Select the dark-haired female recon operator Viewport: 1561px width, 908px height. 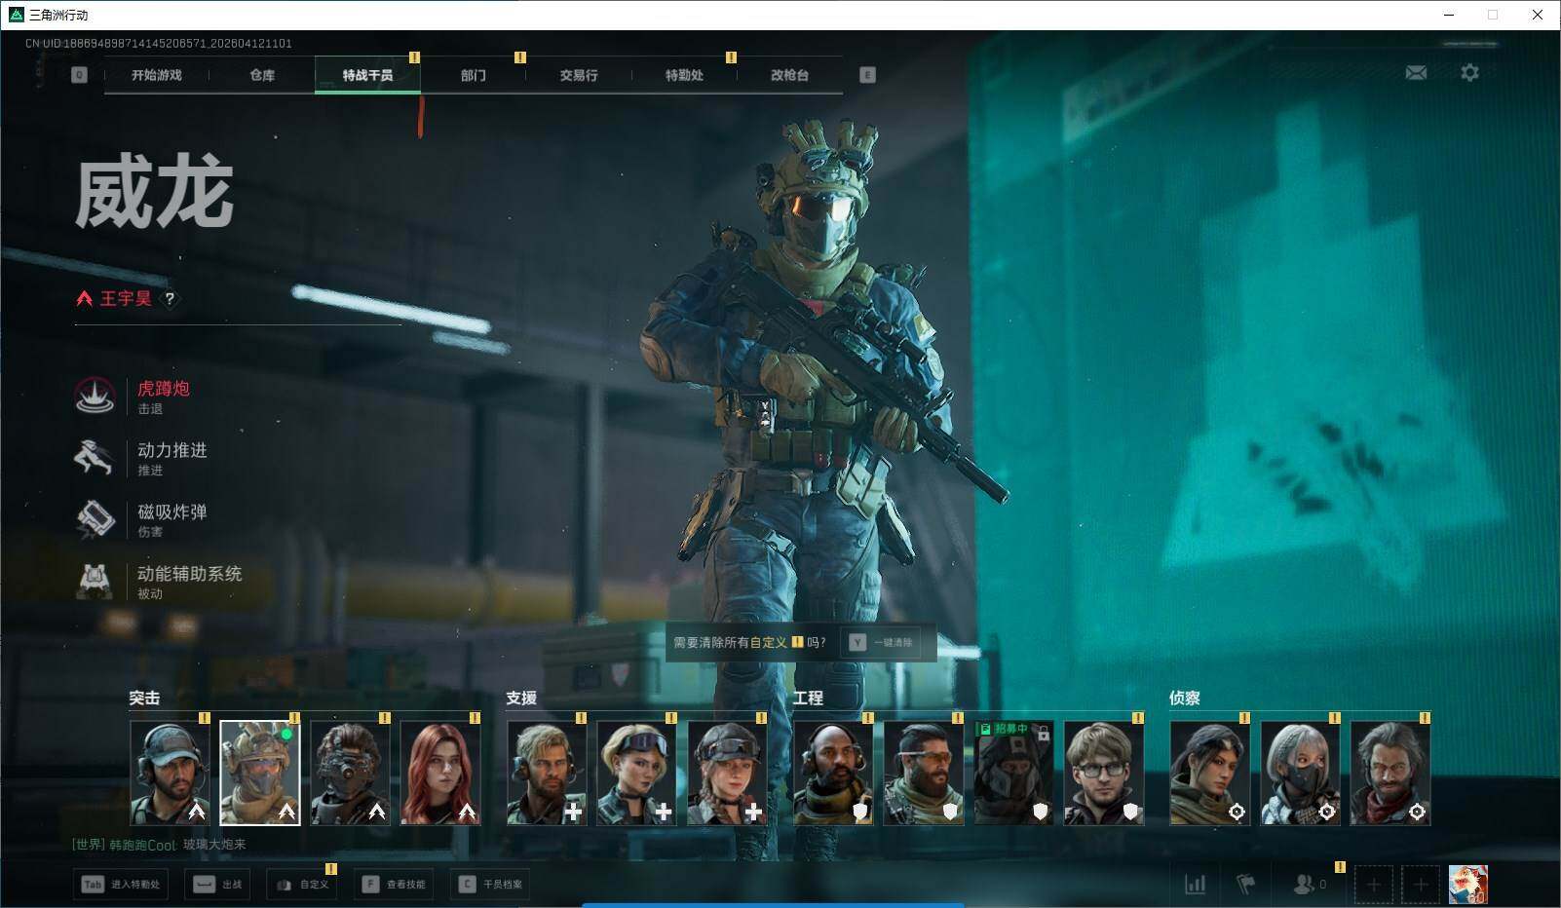click(x=1210, y=774)
